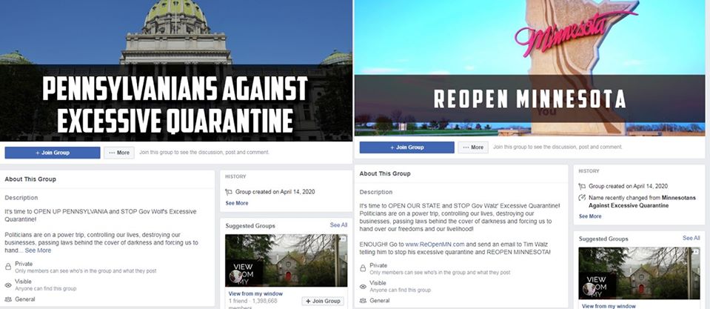
Task: Click the Private lock icon in Pennsylvania group
Action: [7, 267]
